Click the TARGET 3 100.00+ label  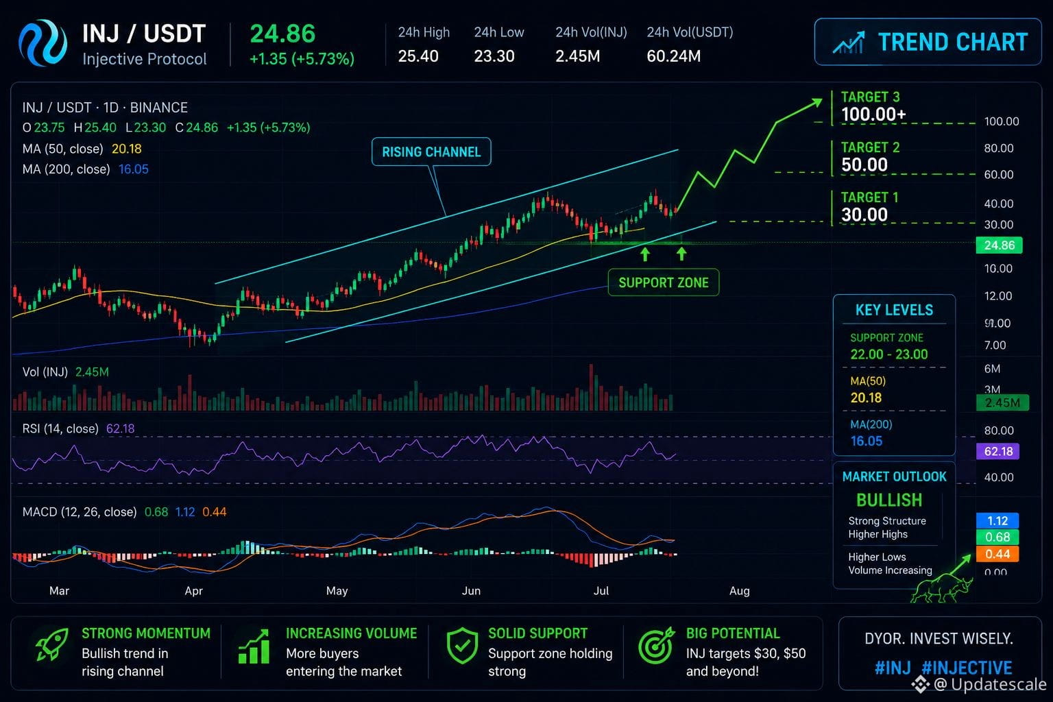tap(873, 107)
